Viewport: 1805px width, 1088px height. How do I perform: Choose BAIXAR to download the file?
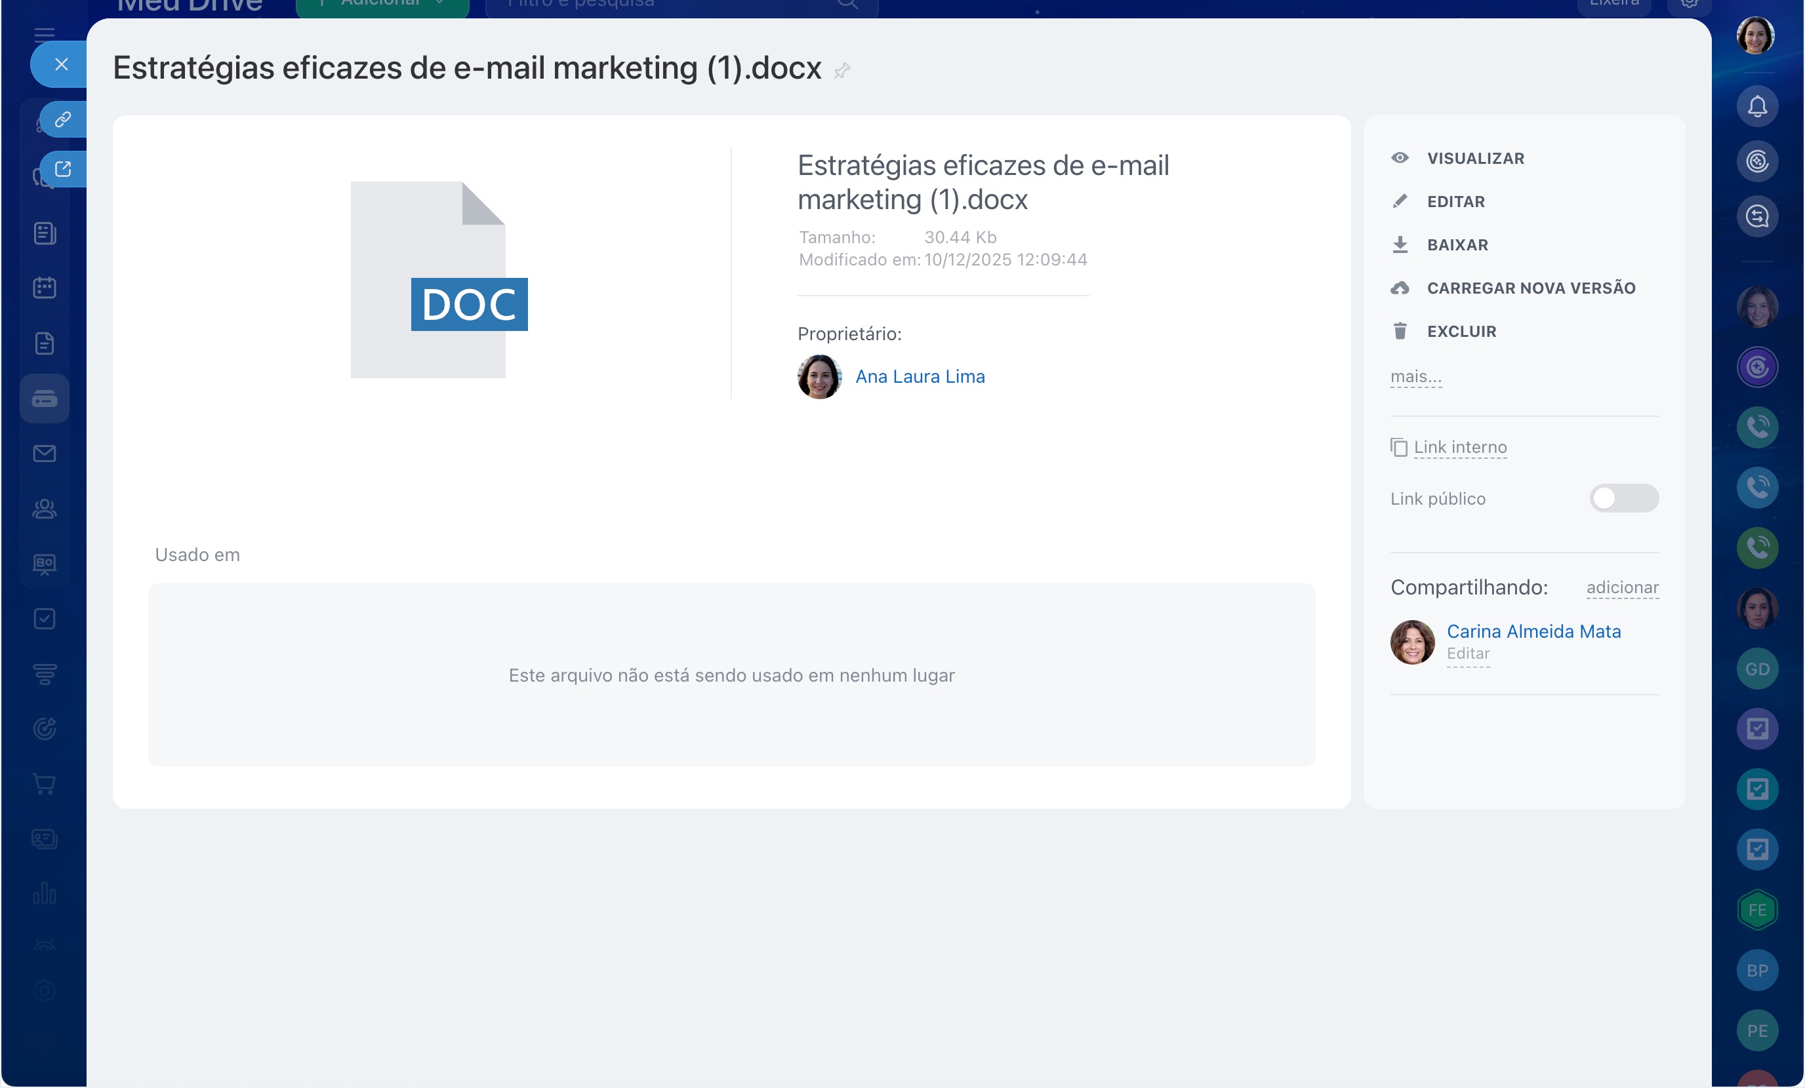tap(1456, 244)
